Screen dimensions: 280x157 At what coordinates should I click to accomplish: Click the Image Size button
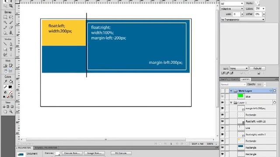point(94,153)
